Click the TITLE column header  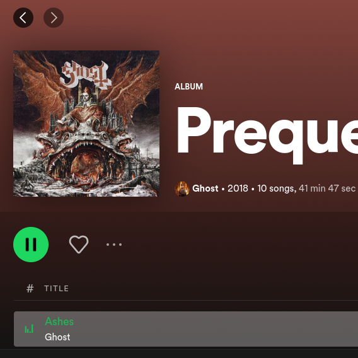click(56, 289)
